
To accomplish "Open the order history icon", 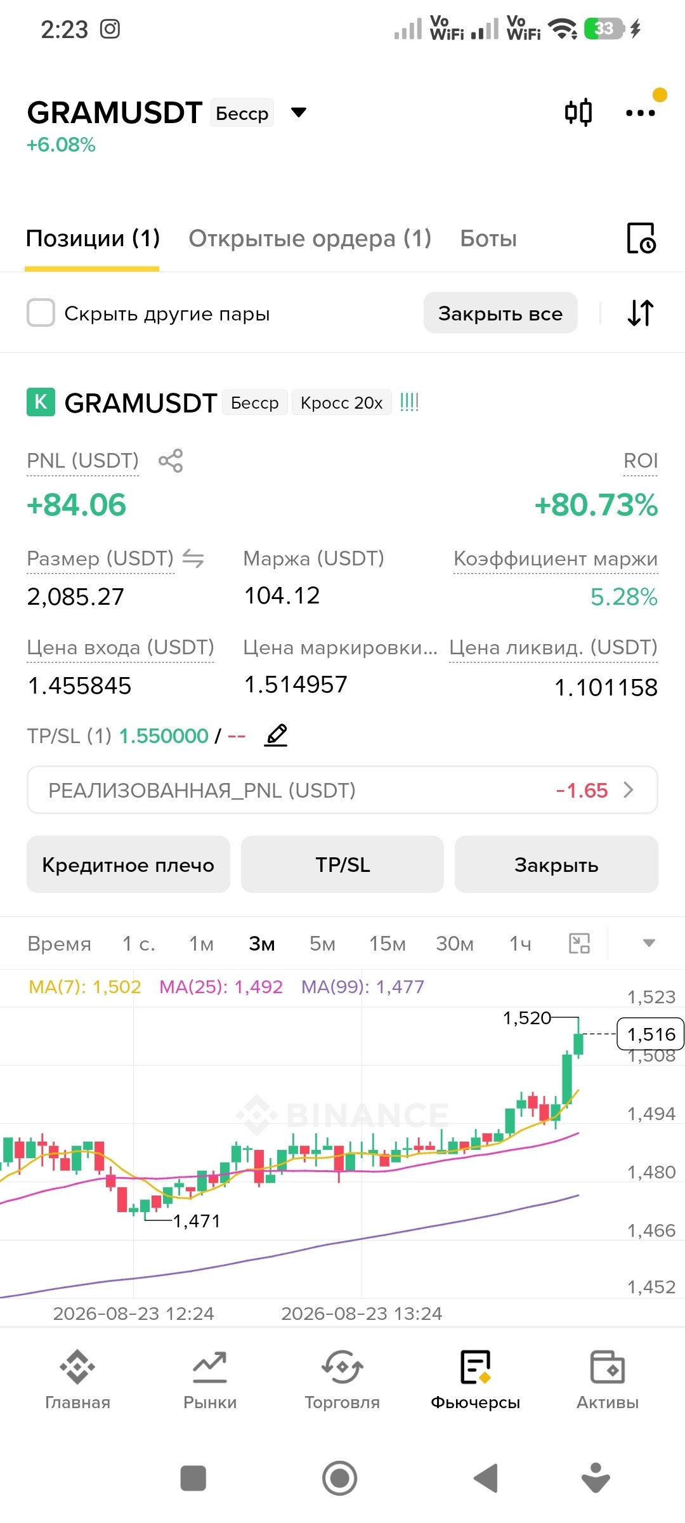I will tap(641, 239).
